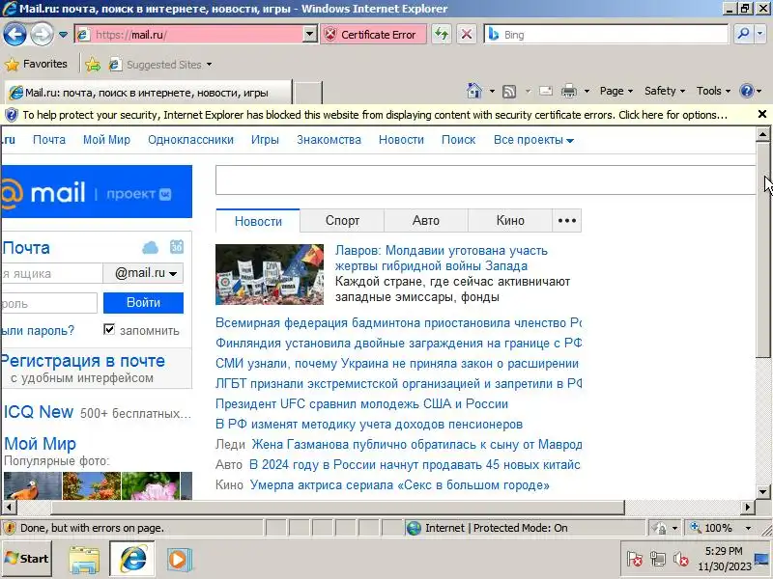Click the Войти login button

click(x=143, y=303)
